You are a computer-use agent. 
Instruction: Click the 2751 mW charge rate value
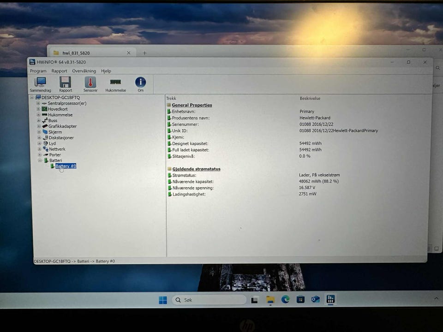tap(308, 194)
